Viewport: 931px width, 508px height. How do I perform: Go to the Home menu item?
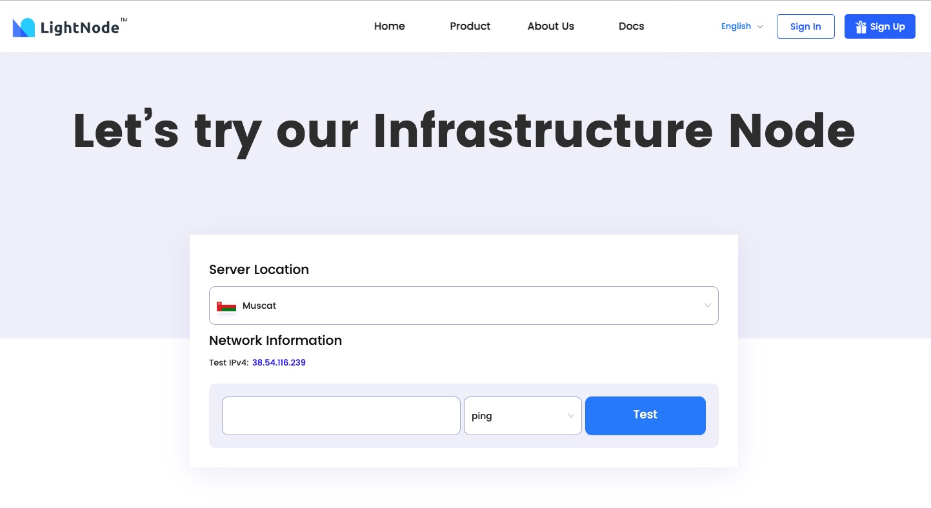[389, 26]
